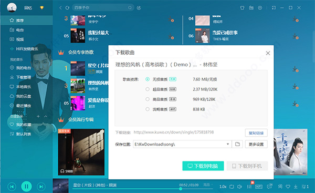Open 更多设置 more settings
Image resolution: width=315 pixels, height=193 pixels.
tap(256, 144)
